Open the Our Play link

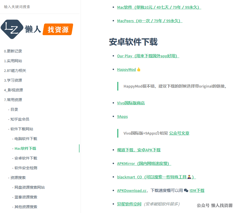[148, 56]
